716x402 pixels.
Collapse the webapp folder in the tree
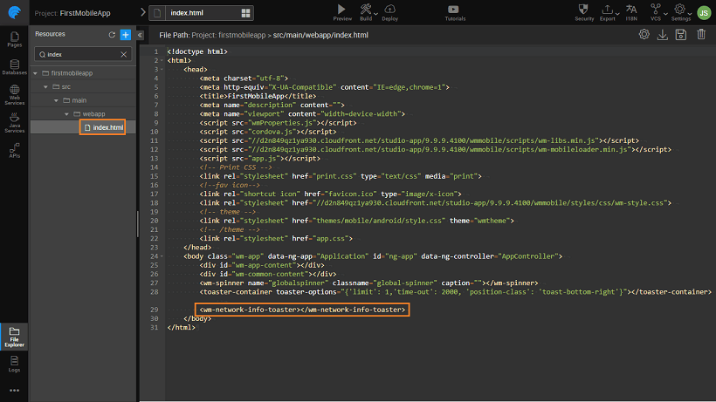pyautogui.click(x=66, y=114)
